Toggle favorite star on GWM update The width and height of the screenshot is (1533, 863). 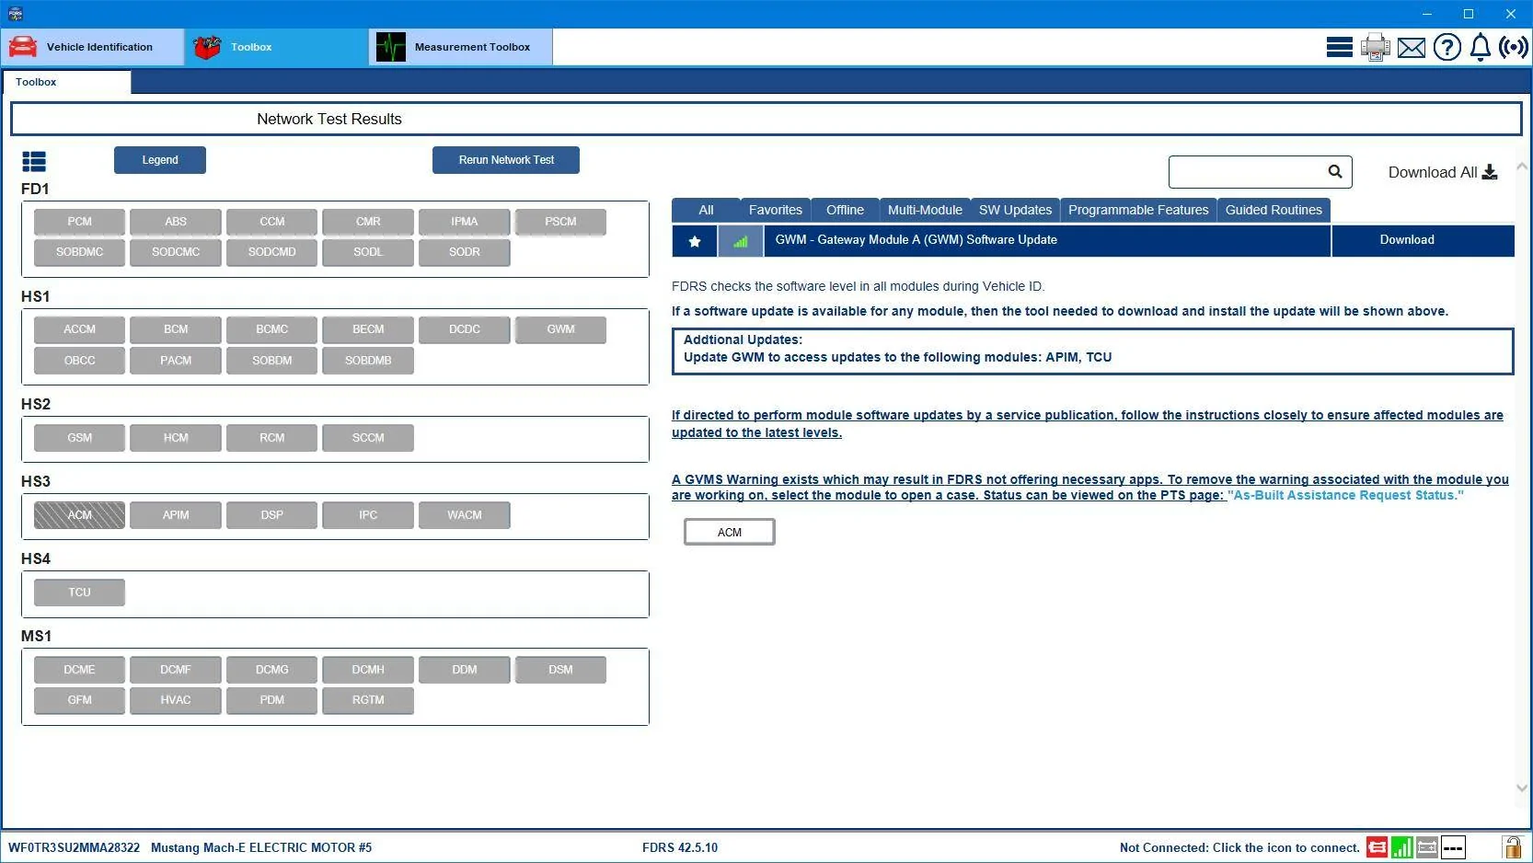[x=695, y=241]
